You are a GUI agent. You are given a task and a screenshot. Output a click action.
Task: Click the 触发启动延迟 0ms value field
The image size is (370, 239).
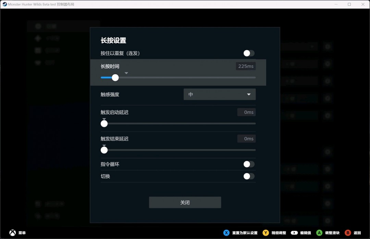pos(247,112)
